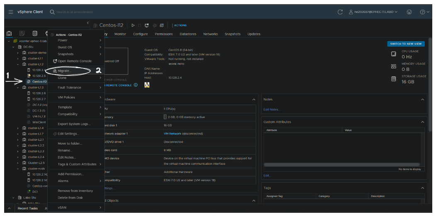Open the Updates tab
436x217 pixels.
254,34
